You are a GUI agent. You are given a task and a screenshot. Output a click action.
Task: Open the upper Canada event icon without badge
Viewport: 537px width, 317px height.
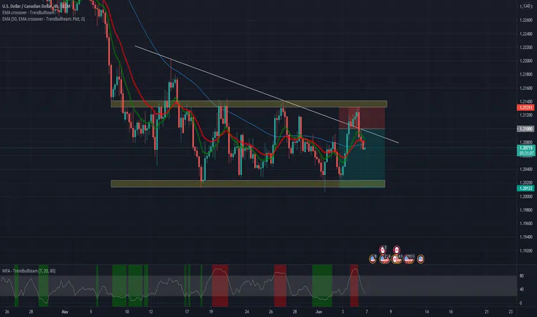(396, 250)
